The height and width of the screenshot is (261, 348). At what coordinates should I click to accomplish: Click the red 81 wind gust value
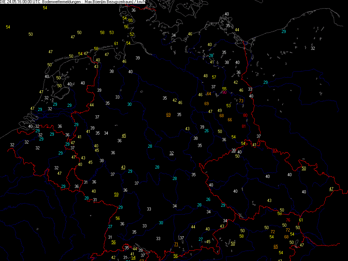(x=244, y=126)
